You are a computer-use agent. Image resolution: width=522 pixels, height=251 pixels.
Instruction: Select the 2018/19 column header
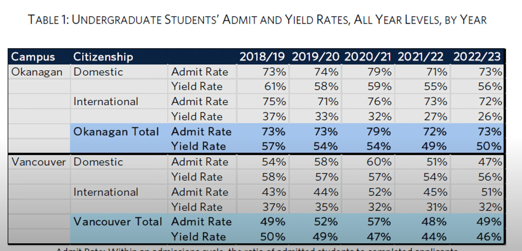262,57
